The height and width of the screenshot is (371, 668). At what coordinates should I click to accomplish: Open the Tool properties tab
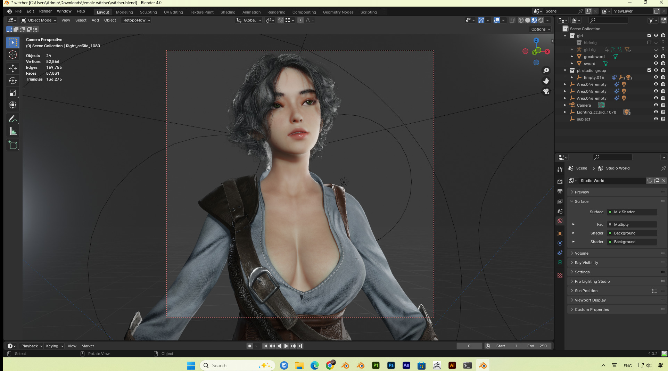(x=560, y=170)
